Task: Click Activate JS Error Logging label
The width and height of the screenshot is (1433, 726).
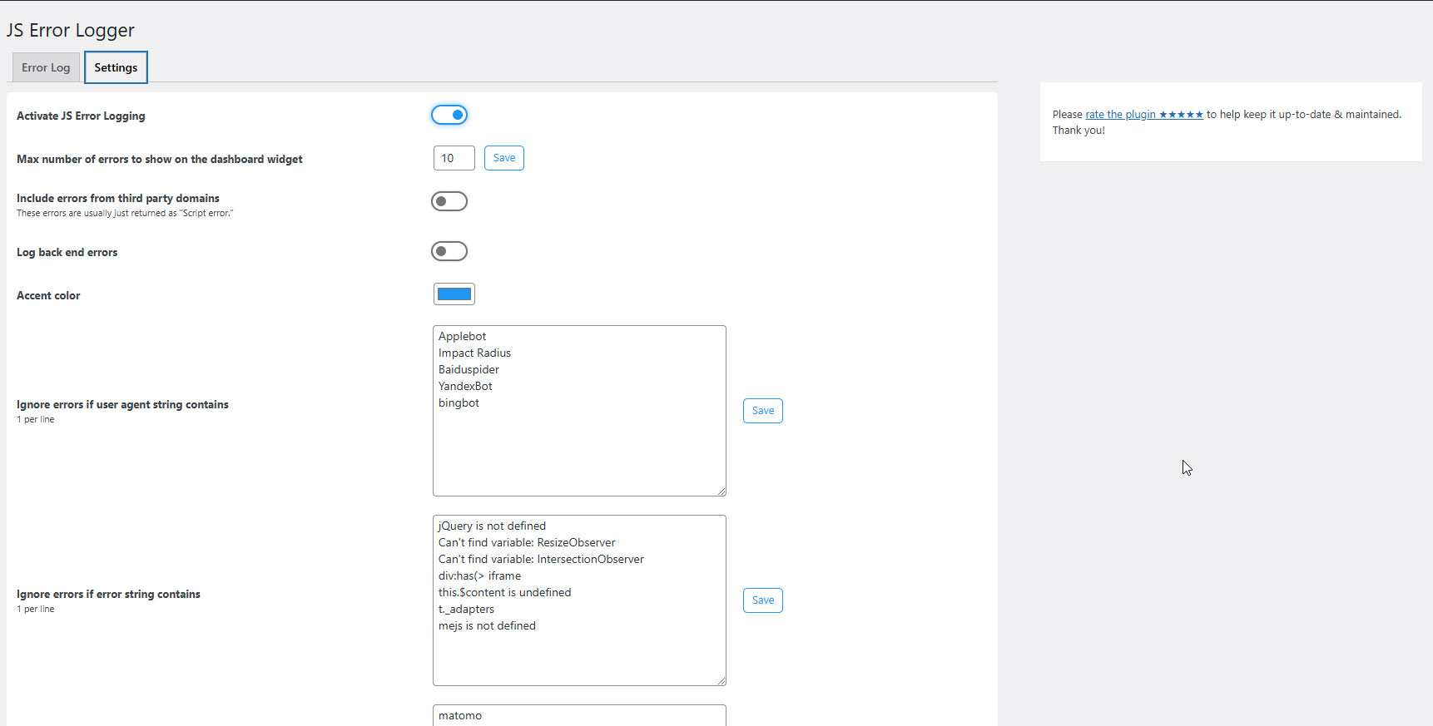Action: (x=81, y=116)
